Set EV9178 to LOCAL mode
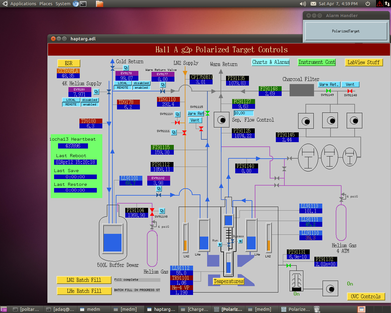This screenshot has width=391, height=313. coord(122,83)
